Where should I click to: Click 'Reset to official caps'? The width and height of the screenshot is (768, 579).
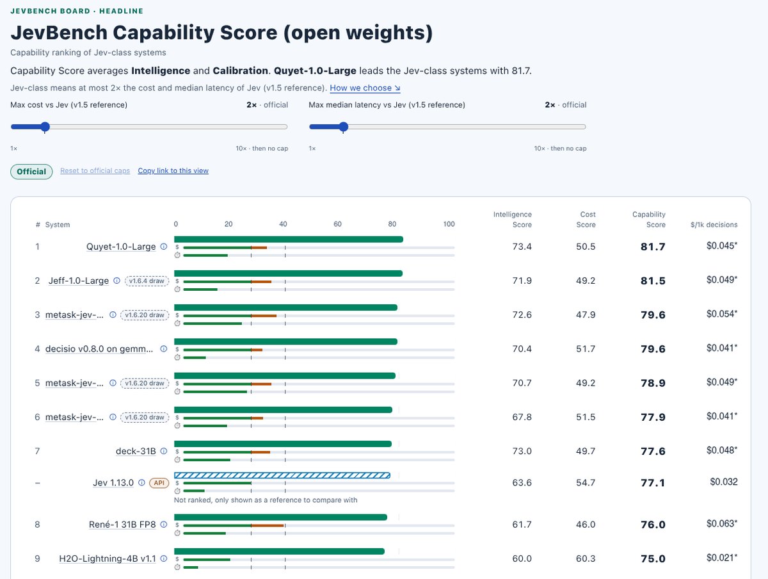pyautogui.click(x=95, y=170)
